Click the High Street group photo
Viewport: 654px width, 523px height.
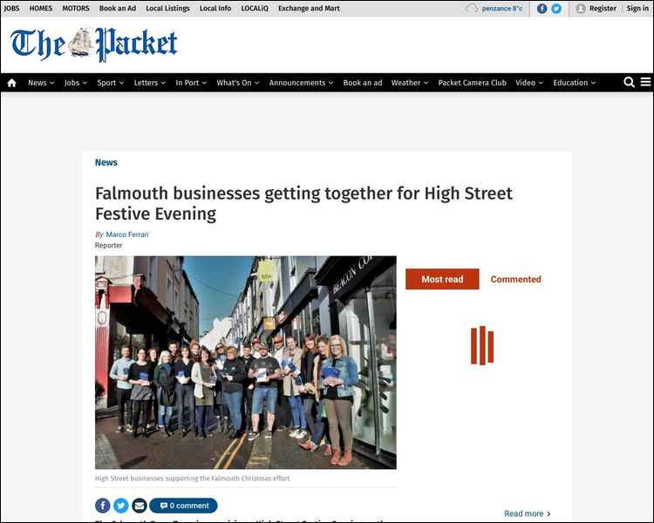[246, 363]
